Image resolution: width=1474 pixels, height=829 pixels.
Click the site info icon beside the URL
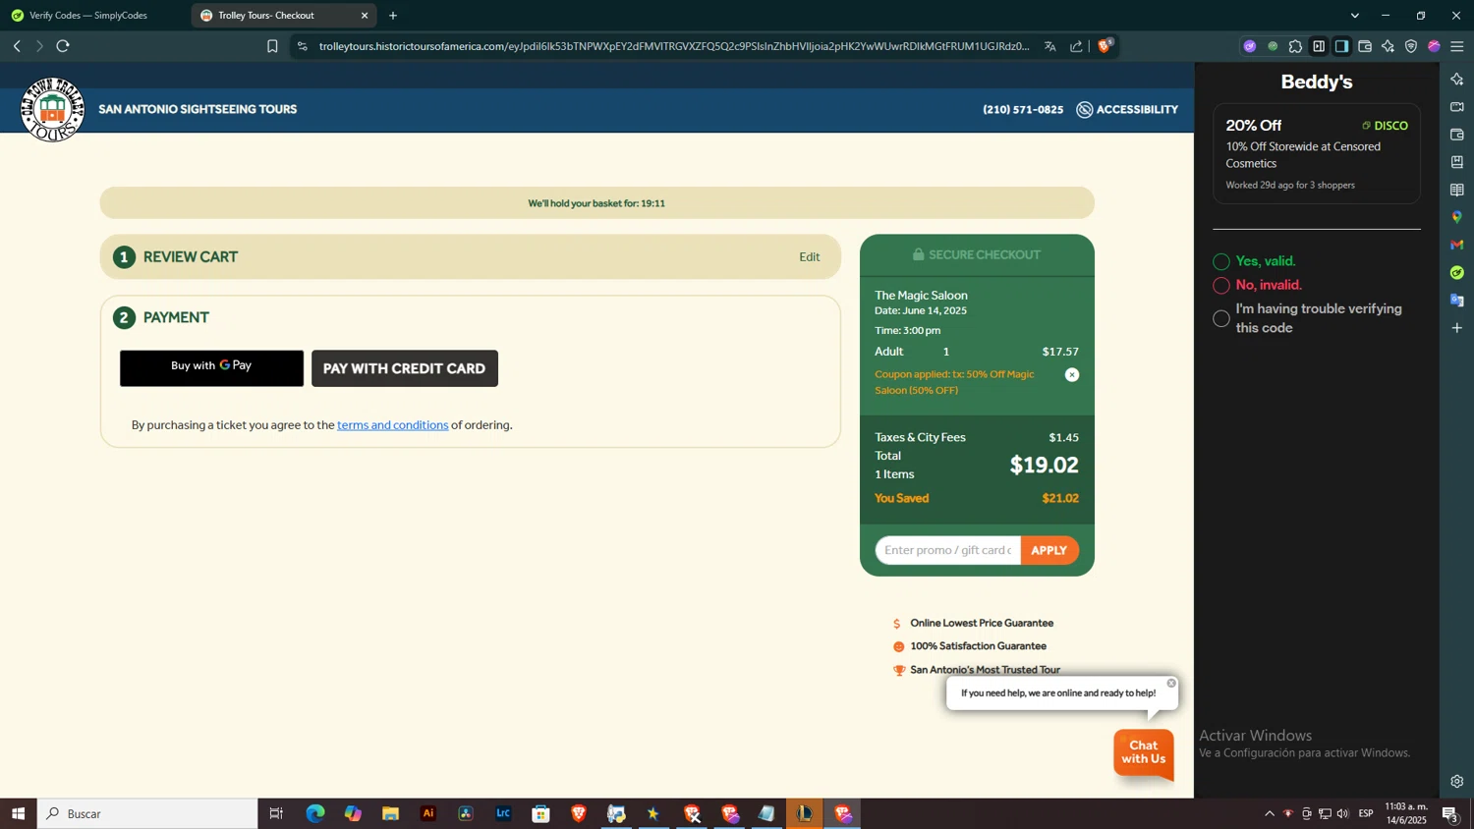coord(302,46)
